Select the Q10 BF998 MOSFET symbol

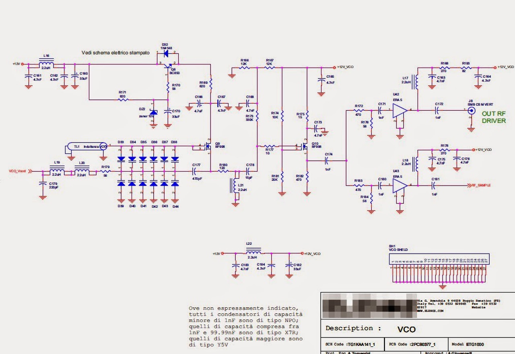(x=304, y=147)
